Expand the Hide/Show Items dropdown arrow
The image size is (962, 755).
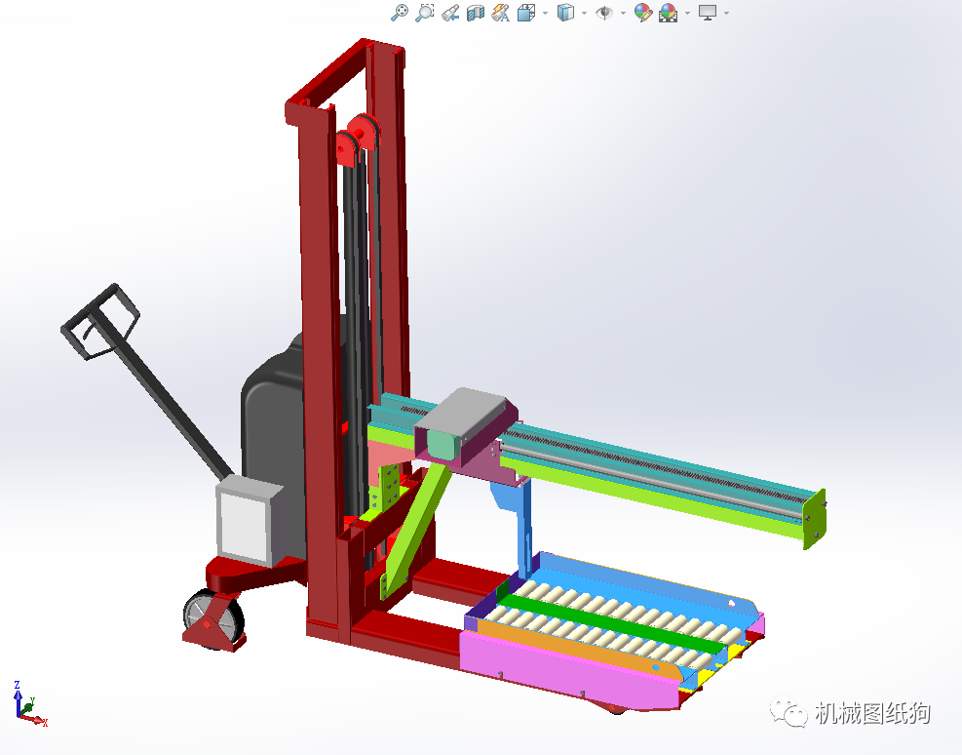click(x=623, y=13)
